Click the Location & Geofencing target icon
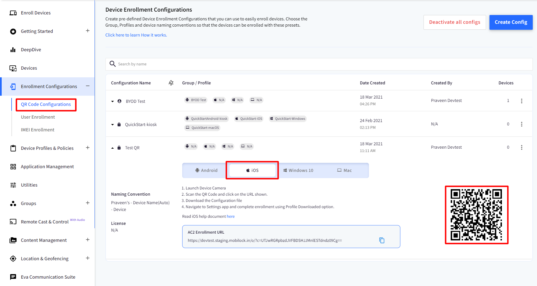Viewport: 537px width, 286px height. click(x=13, y=259)
